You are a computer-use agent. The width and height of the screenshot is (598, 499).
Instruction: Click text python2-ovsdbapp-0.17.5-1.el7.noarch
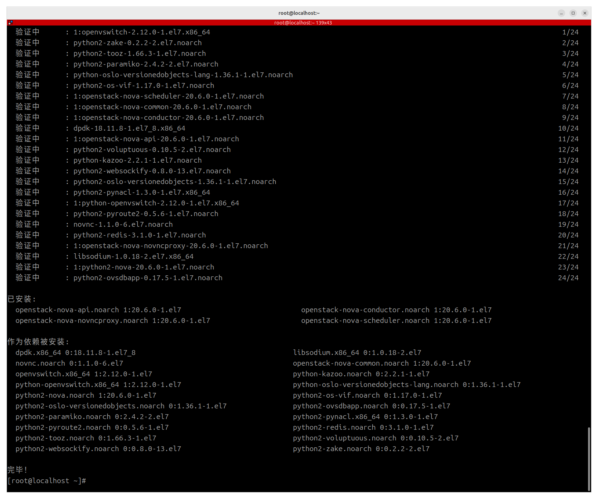(148, 278)
